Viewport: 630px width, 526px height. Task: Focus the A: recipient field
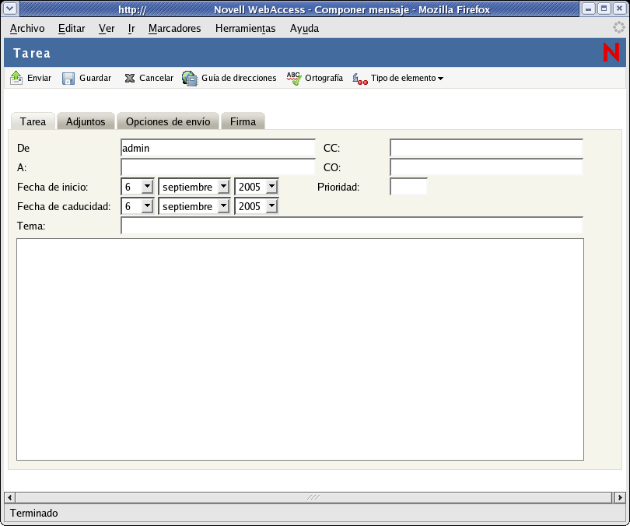pos(218,167)
